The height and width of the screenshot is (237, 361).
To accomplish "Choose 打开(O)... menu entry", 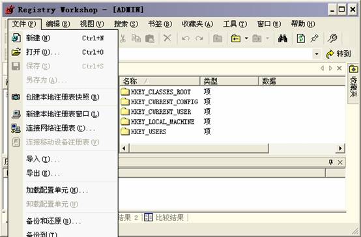I will click(63, 52).
